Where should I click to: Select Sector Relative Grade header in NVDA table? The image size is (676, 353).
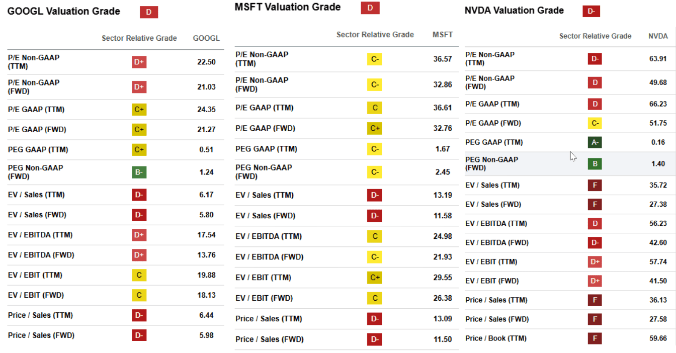(x=595, y=36)
